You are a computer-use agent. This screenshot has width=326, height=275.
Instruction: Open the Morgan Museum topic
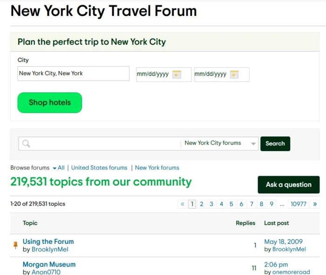49,264
